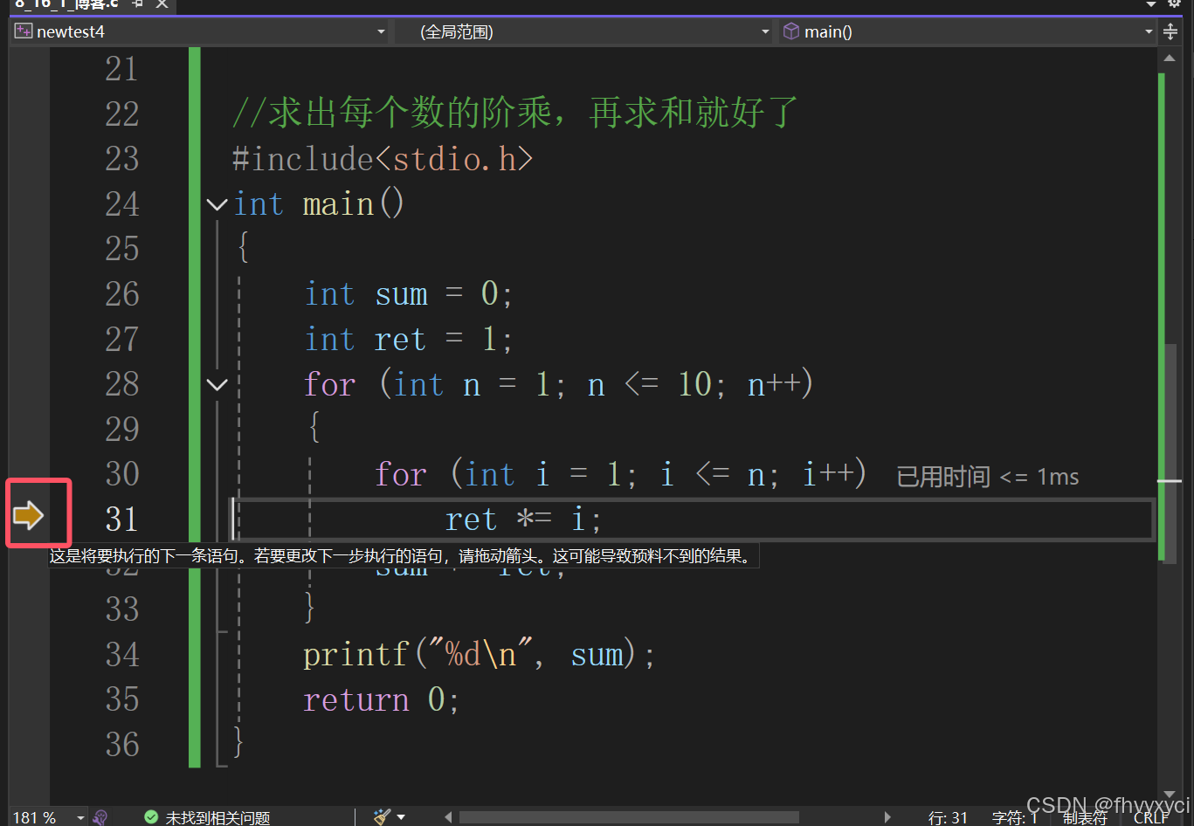Click the green checkmark status icon
The image size is (1194, 826).
pyautogui.click(x=151, y=817)
